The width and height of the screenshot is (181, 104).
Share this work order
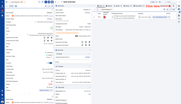pyautogui.click(x=160, y=2)
